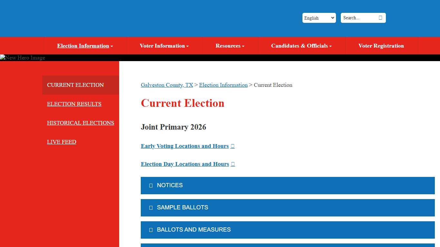Click expand icon on BALLOTS AND MEASURES bar

tap(151, 230)
